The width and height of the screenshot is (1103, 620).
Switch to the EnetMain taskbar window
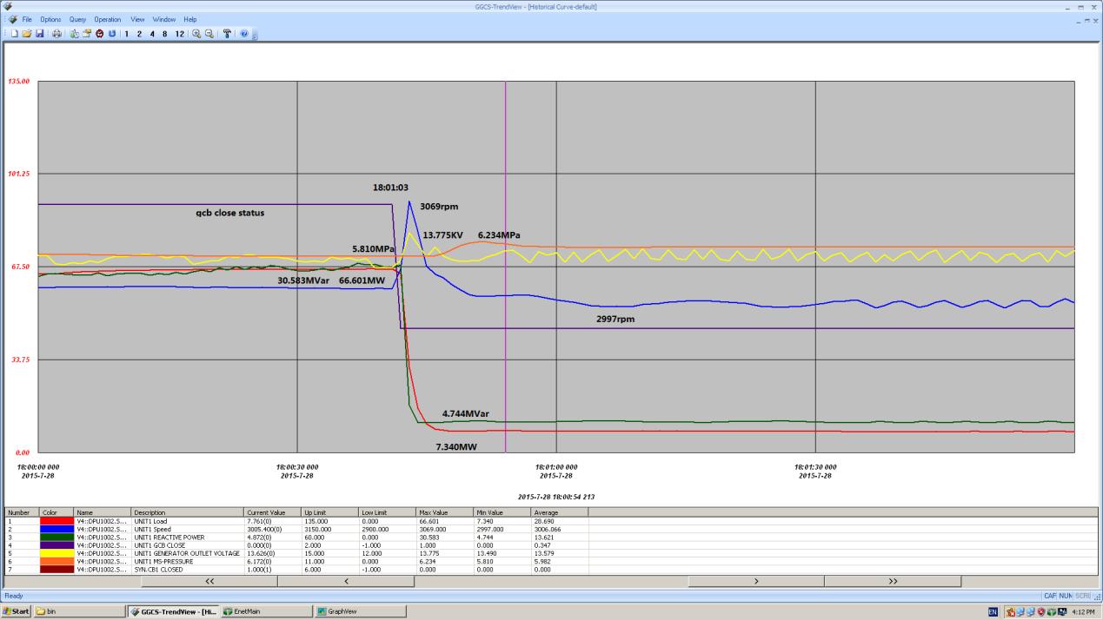point(265,611)
